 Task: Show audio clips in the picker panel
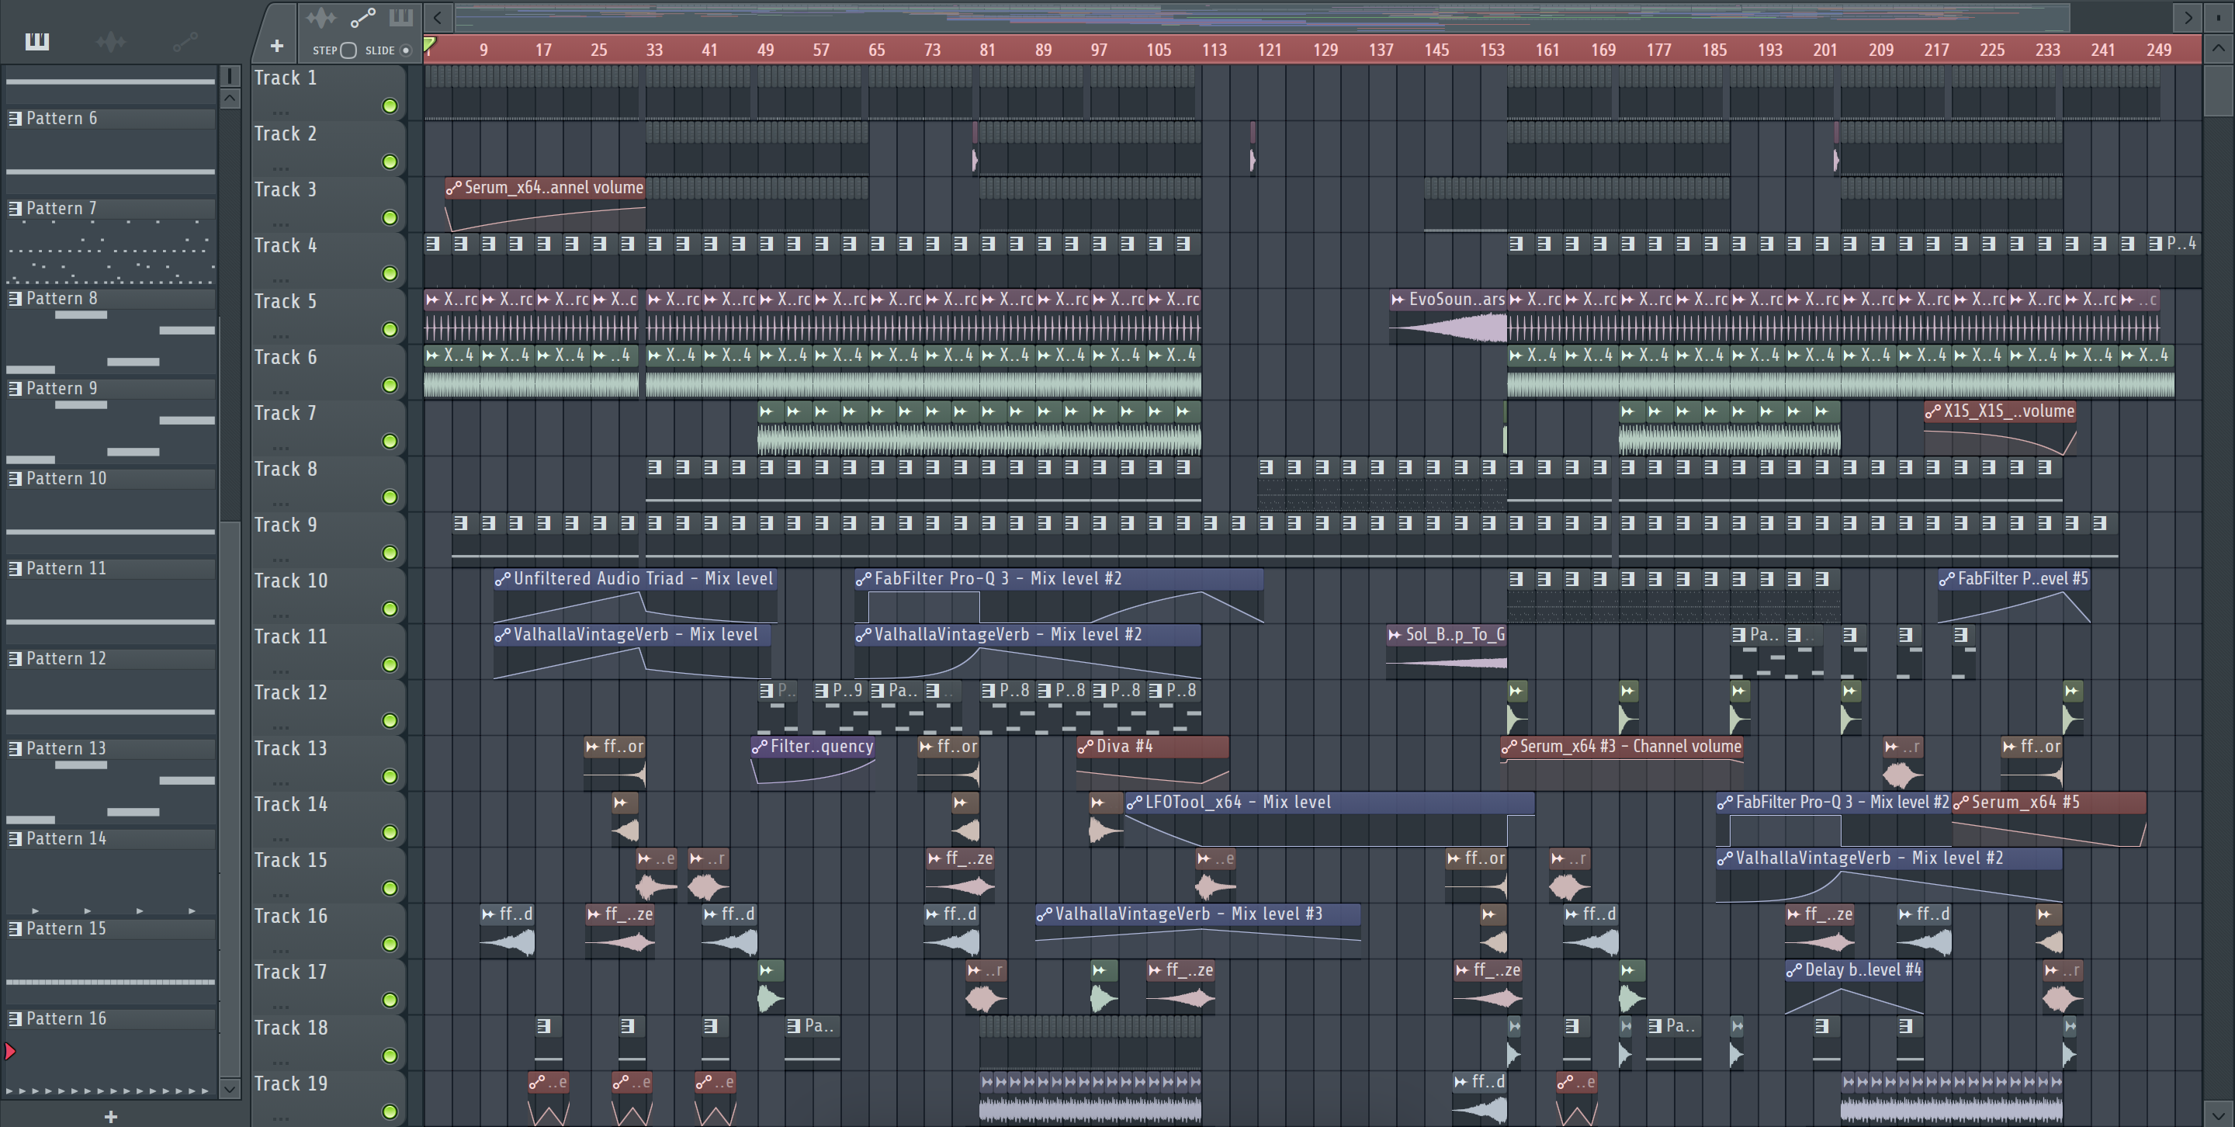(x=110, y=42)
